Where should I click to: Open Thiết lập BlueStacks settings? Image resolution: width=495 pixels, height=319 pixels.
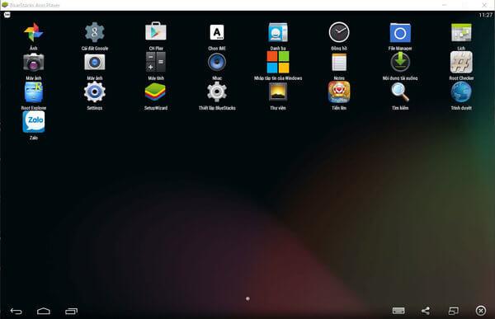pyautogui.click(x=217, y=91)
